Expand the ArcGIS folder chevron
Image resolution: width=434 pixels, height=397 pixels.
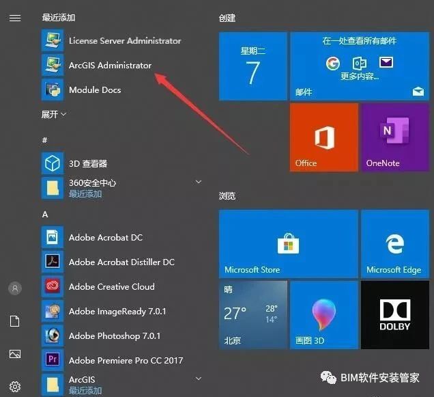[199, 379]
